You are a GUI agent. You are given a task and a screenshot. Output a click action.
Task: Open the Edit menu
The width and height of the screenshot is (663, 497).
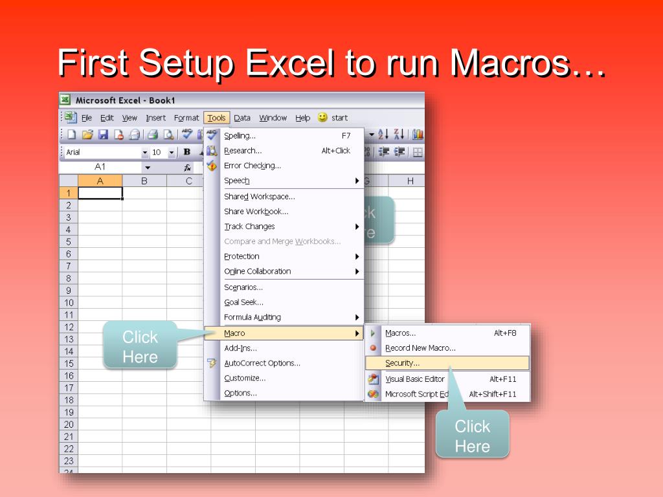pos(107,118)
